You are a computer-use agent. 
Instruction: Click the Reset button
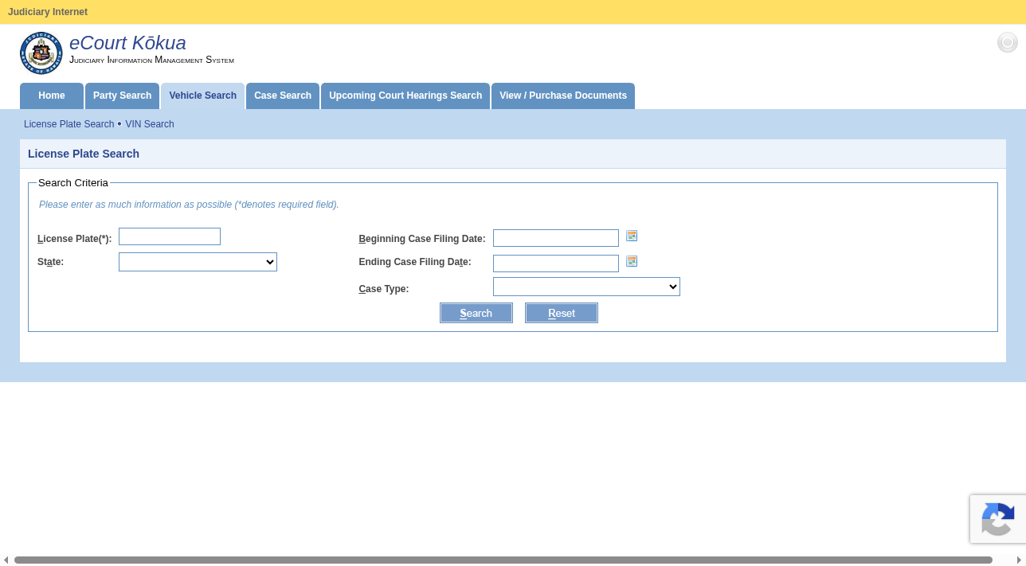coord(562,313)
